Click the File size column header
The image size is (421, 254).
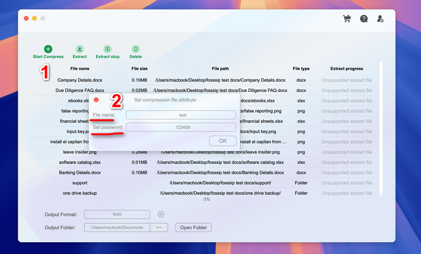(139, 69)
